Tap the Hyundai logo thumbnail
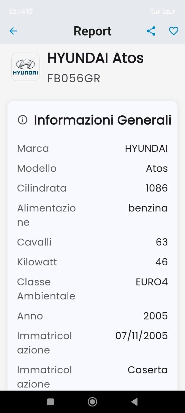This screenshot has height=413, width=185. click(25, 67)
